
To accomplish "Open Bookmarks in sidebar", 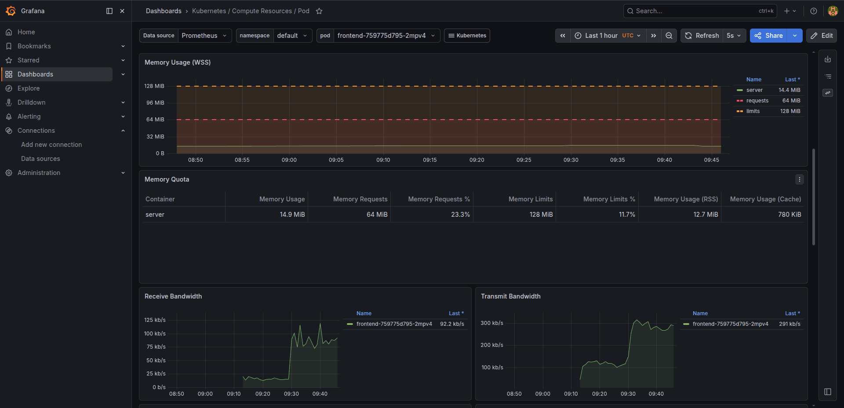I will point(34,46).
